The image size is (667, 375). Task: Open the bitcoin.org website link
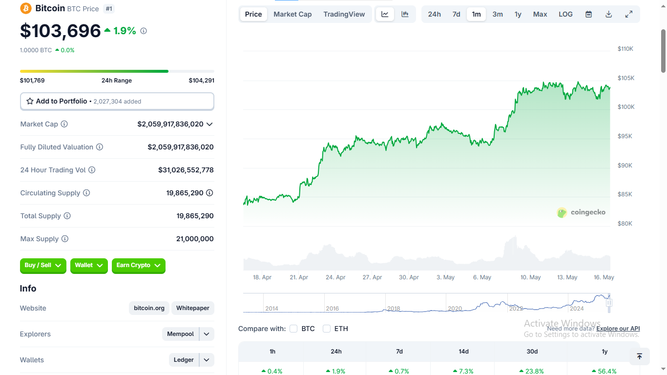(149, 308)
